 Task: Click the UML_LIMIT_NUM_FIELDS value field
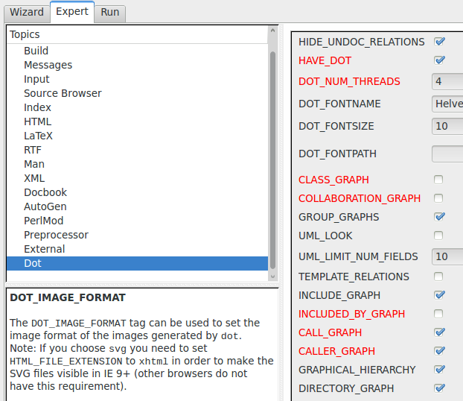[447, 256]
